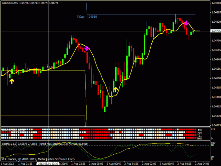Select the magenta down arrow near 1.04820 level
Viewport: 221px width, 166px height.
(186, 23)
